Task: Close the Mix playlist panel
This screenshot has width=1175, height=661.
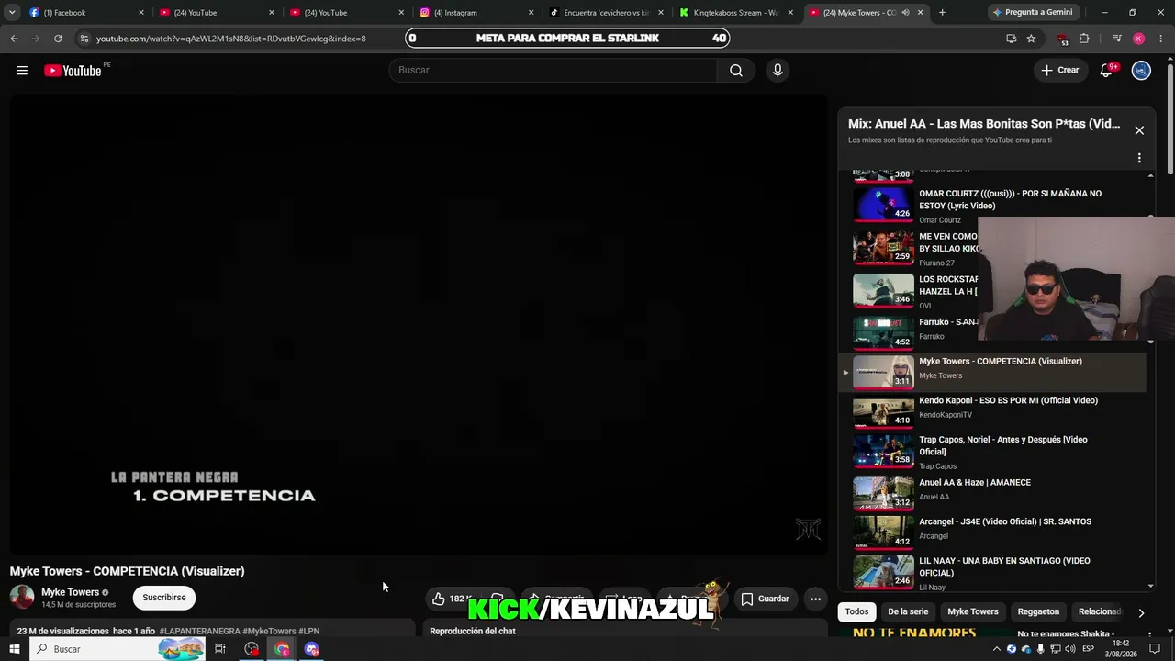Action: point(1139,130)
